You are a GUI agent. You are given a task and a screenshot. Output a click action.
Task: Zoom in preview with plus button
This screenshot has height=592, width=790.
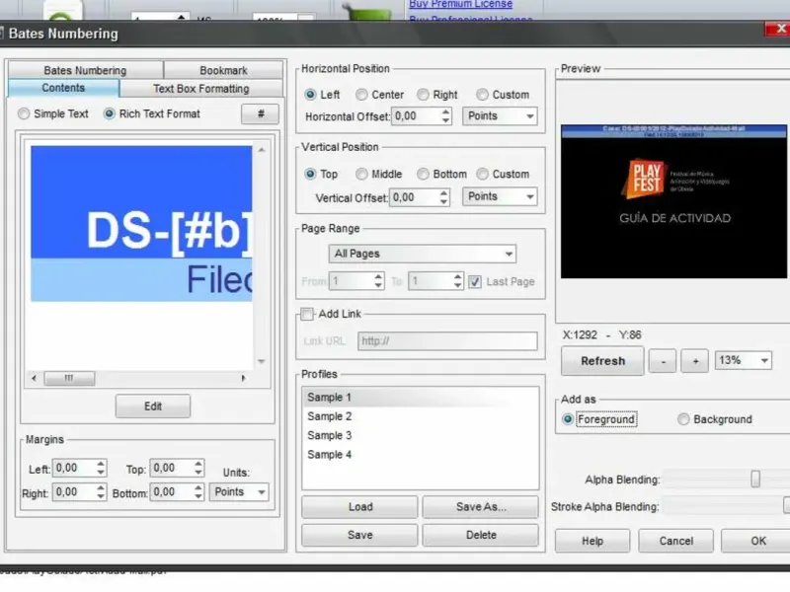695,361
